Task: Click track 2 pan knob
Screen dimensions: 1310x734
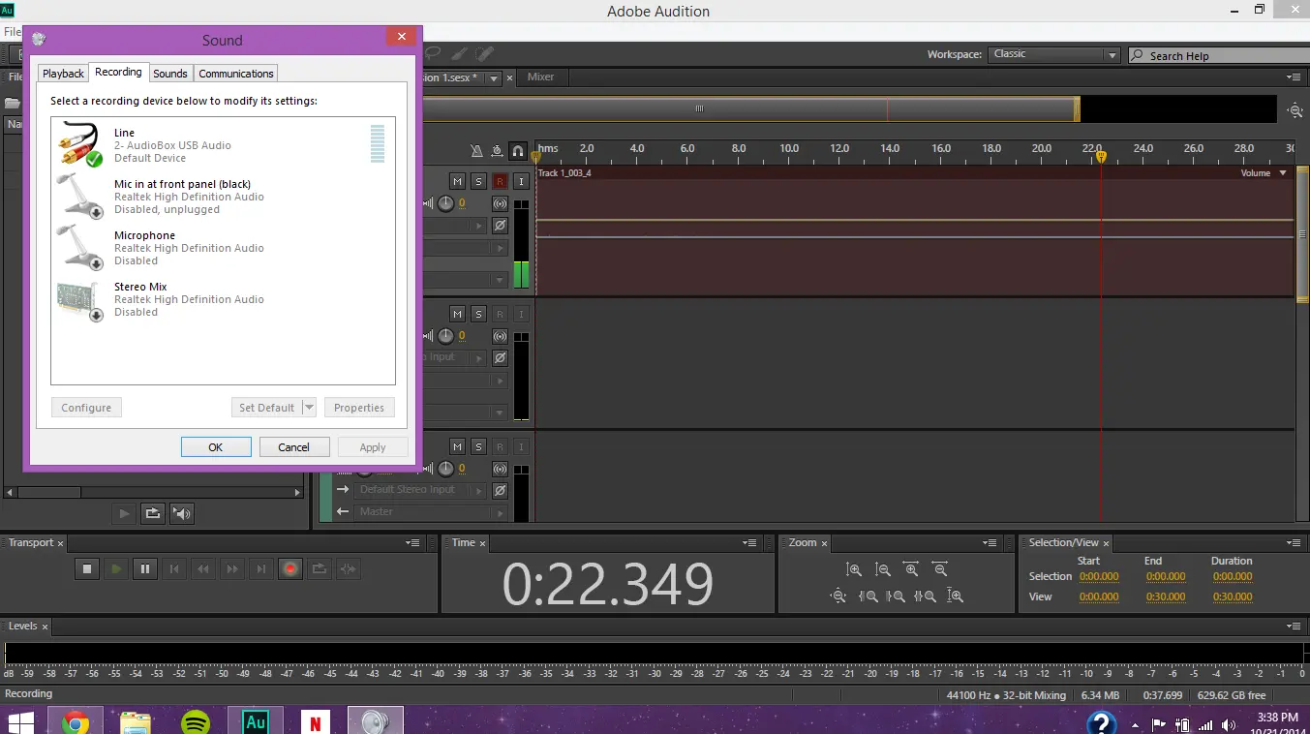Action: [445, 336]
